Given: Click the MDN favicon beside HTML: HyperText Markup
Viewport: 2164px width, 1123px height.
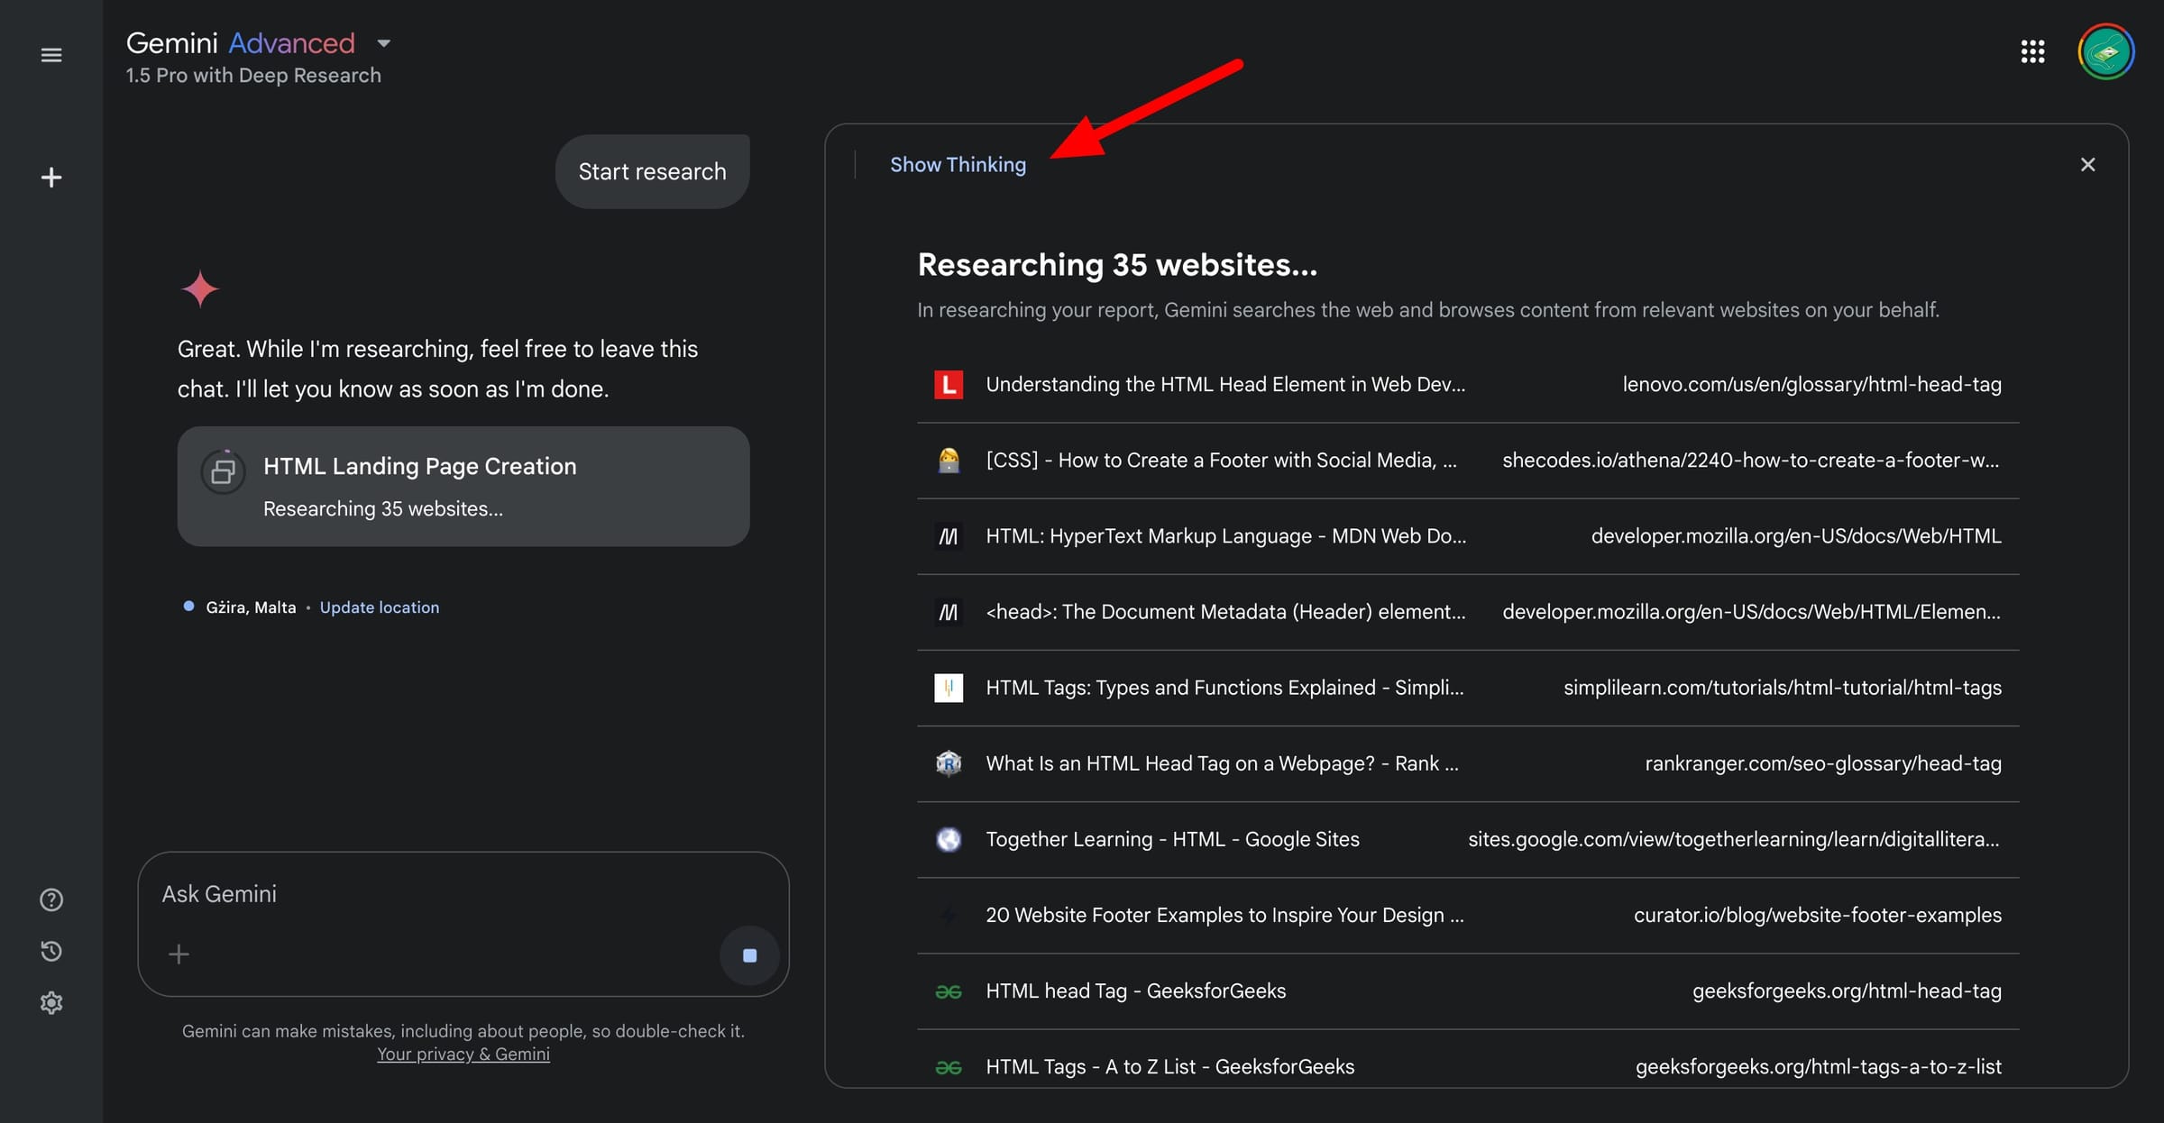Looking at the screenshot, I should pos(949,536).
